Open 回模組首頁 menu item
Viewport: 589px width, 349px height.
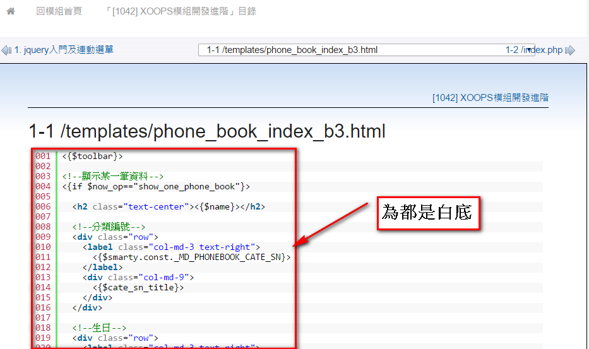point(59,11)
